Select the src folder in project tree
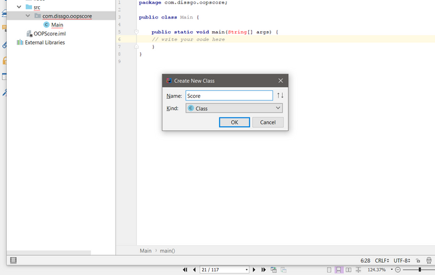The image size is (435, 275). click(37, 7)
